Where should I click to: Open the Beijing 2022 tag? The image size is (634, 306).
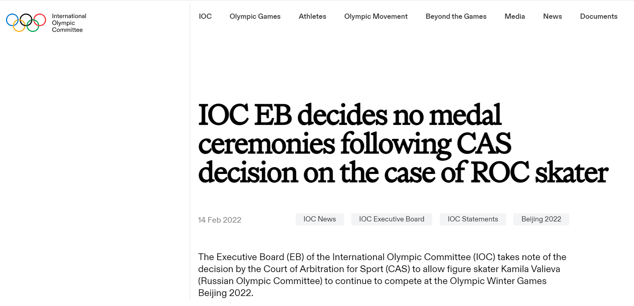(x=541, y=219)
